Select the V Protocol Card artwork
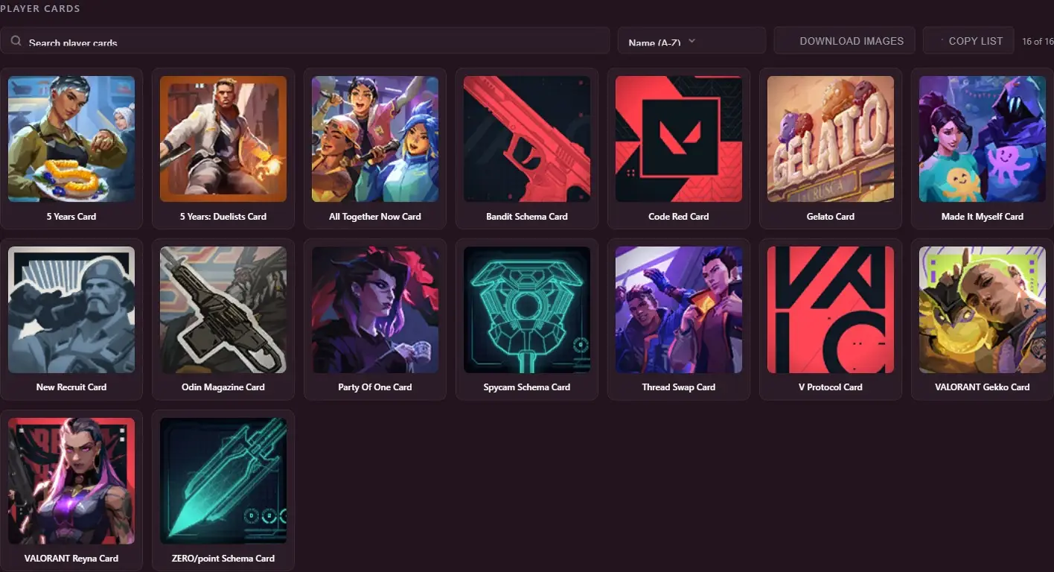Screen dimensions: 1054x572 click(x=831, y=310)
